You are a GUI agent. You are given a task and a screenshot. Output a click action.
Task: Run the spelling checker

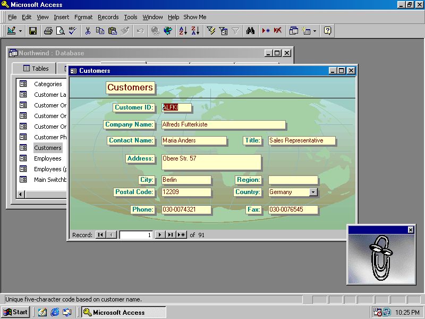coord(73,30)
